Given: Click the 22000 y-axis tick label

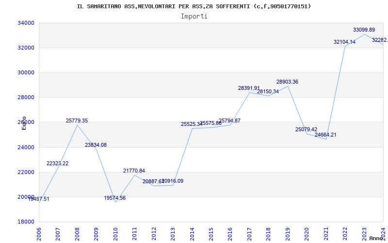Looking at the screenshot, I should [26, 173].
